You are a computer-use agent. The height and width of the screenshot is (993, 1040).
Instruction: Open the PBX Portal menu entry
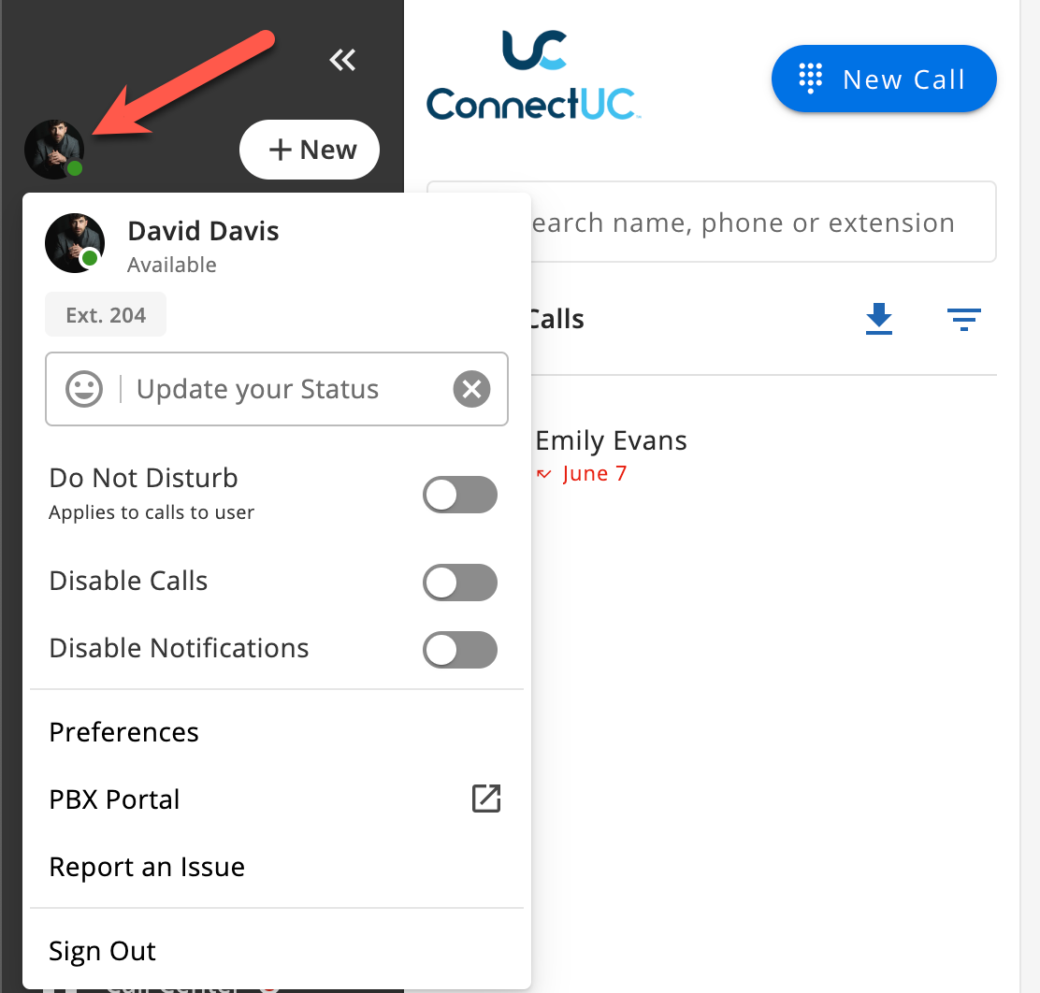277,799
